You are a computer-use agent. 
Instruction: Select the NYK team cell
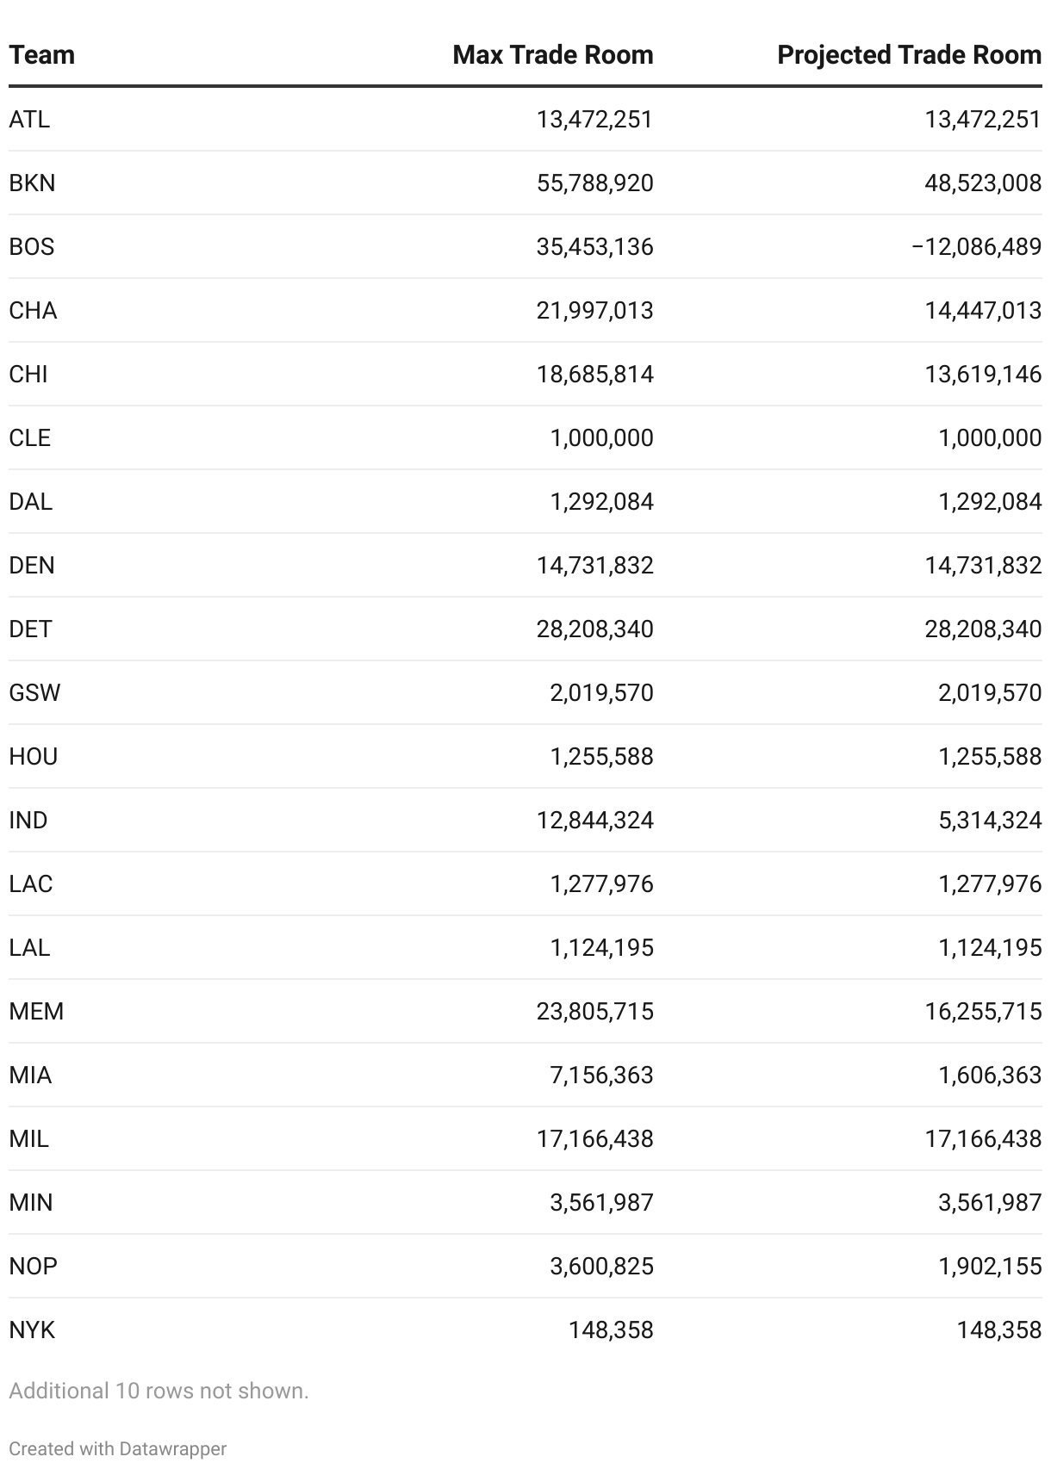point(32,1330)
